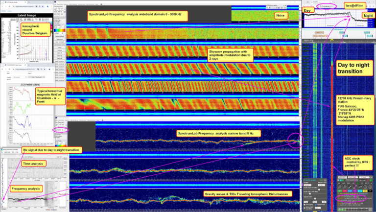The image size is (376, 212).
Task: Open the Start/Stop menu in upper SpectrumLab
Action: [x=60, y=4]
